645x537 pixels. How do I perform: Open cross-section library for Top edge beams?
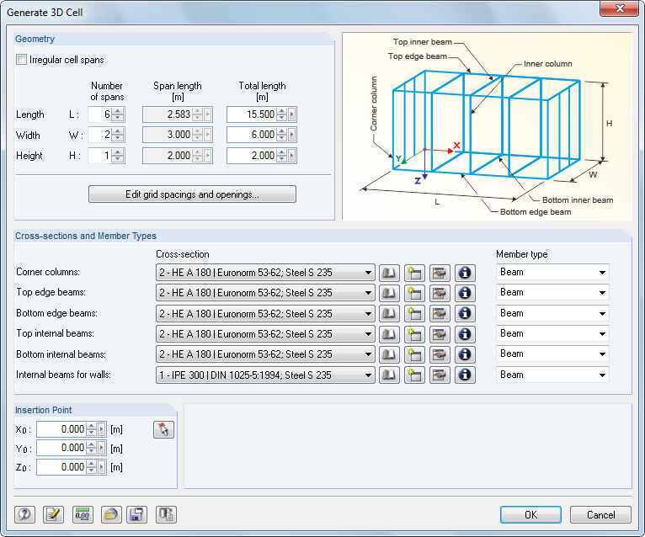tap(389, 293)
